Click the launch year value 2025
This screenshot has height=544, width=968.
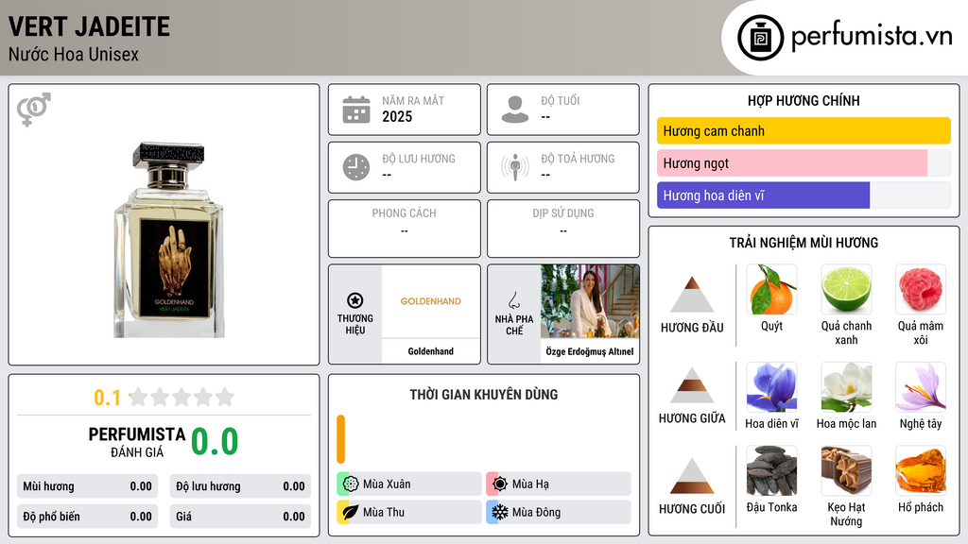pos(397,116)
